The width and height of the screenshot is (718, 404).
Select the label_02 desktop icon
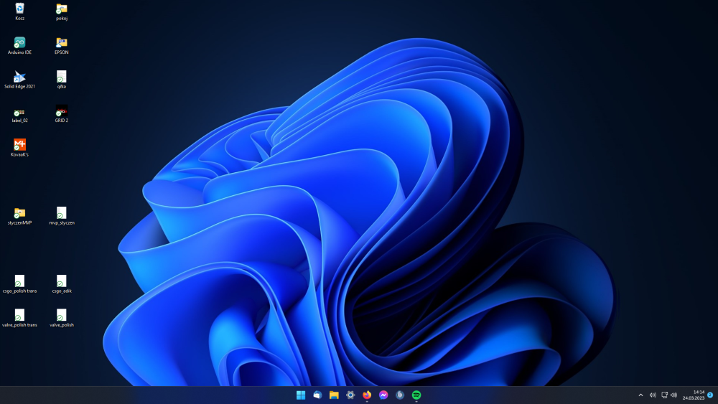tap(19, 114)
